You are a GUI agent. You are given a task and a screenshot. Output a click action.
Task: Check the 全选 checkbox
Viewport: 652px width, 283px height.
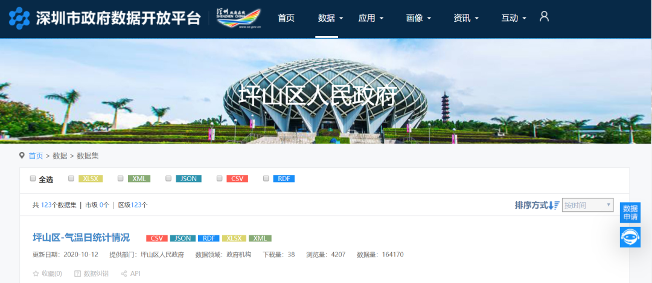(33, 179)
